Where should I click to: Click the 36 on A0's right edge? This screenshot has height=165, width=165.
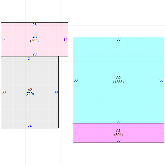(x=161, y=80)
